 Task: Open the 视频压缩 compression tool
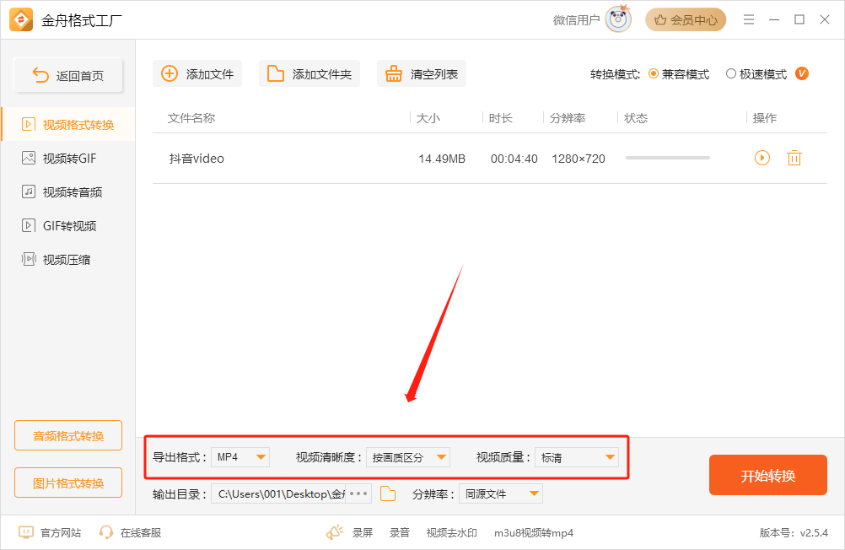(67, 259)
